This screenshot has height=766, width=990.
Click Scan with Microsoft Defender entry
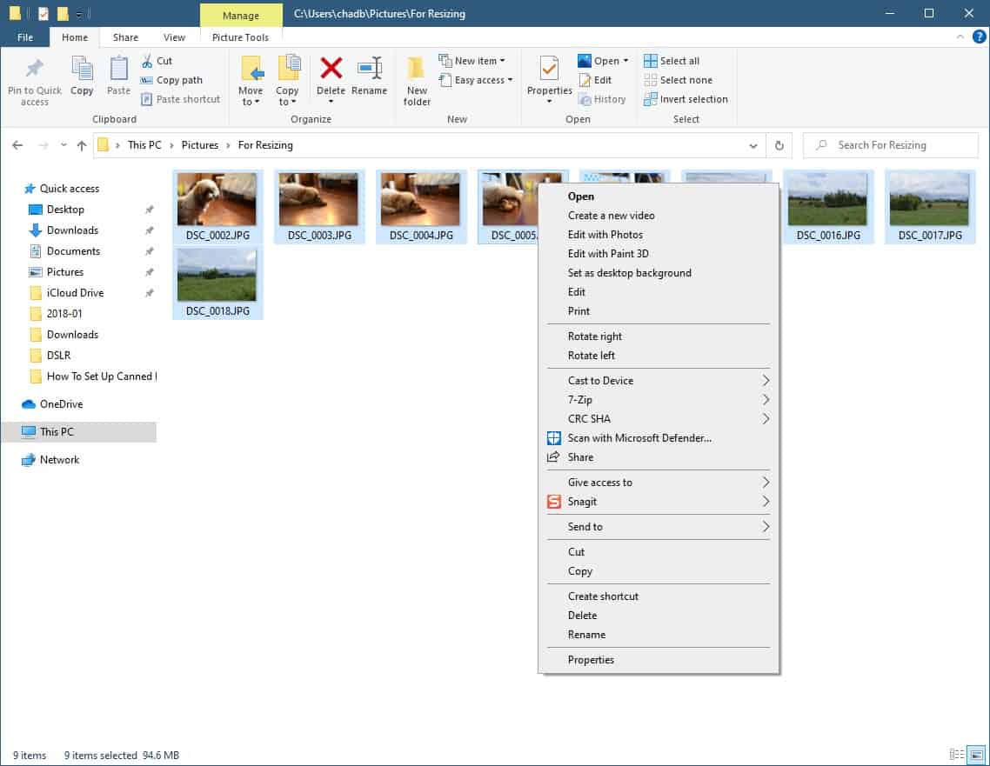pyautogui.click(x=659, y=438)
